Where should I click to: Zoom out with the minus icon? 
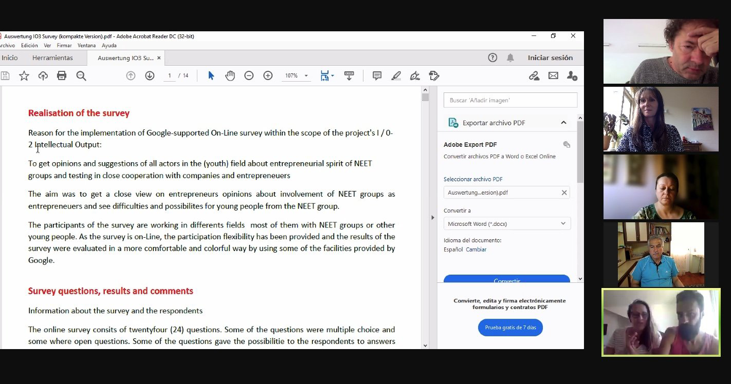pyautogui.click(x=249, y=76)
